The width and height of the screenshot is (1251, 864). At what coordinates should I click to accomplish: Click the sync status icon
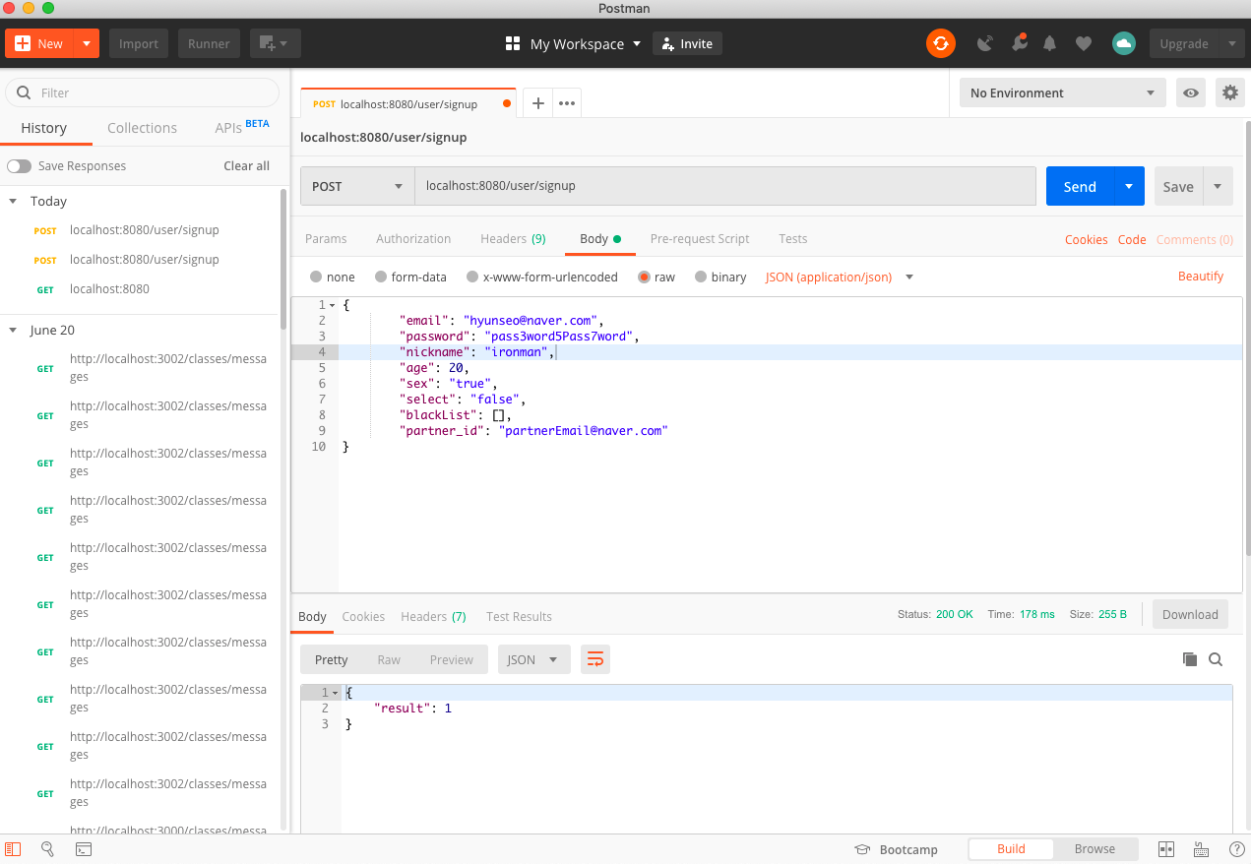940,43
